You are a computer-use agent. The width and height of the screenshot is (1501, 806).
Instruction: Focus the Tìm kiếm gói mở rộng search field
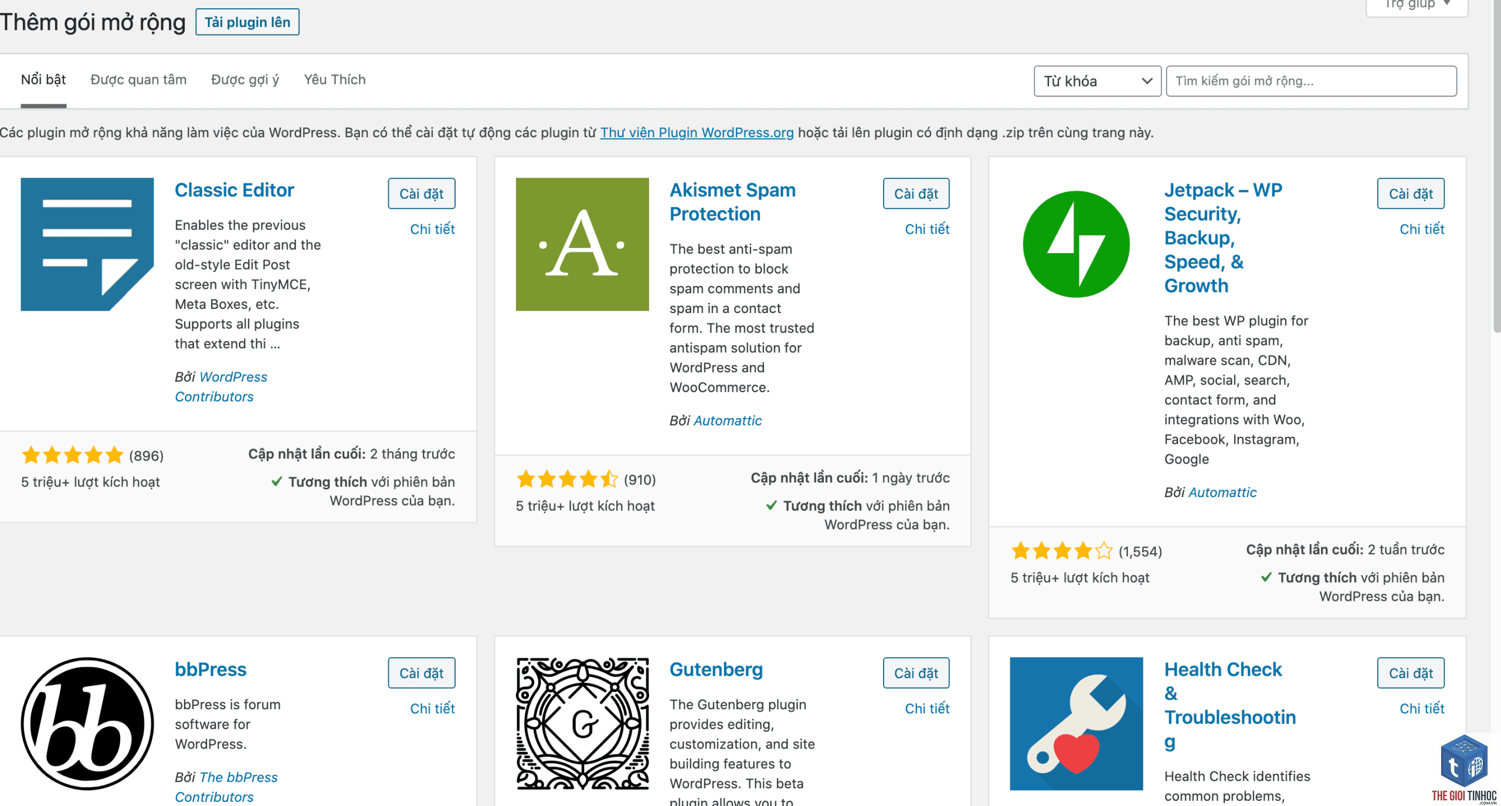pyautogui.click(x=1311, y=81)
